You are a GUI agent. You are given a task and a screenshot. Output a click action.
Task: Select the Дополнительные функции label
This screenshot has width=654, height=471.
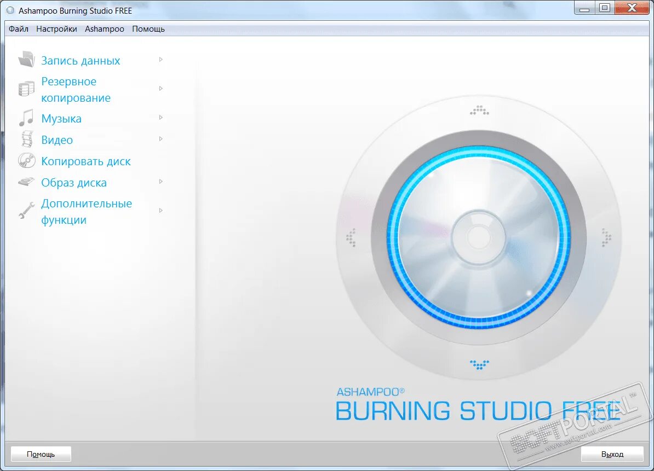87,212
